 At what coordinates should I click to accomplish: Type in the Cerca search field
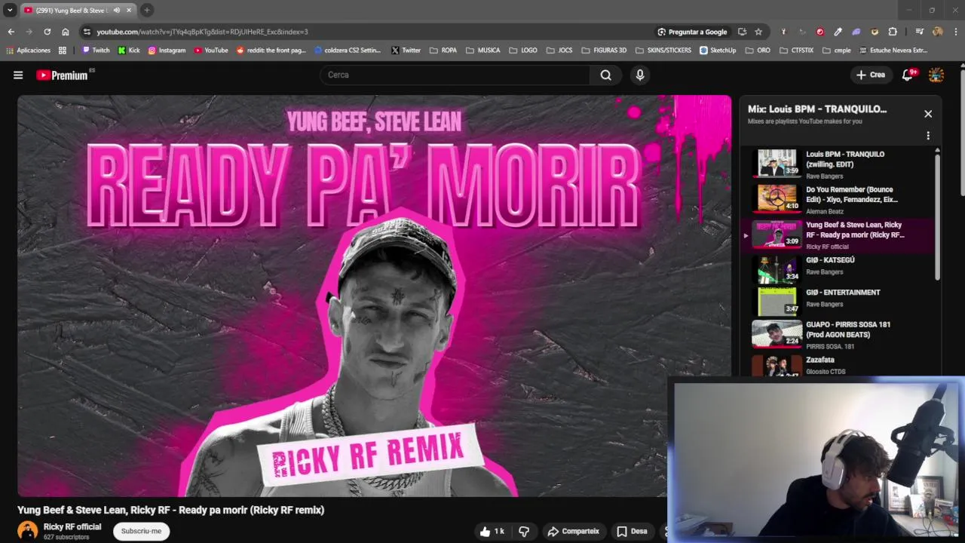coord(455,75)
